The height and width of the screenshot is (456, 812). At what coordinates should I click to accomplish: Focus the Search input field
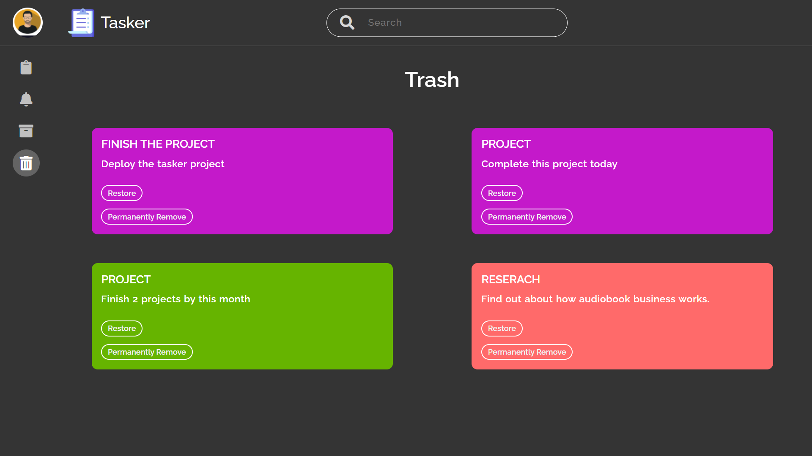click(x=447, y=23)
